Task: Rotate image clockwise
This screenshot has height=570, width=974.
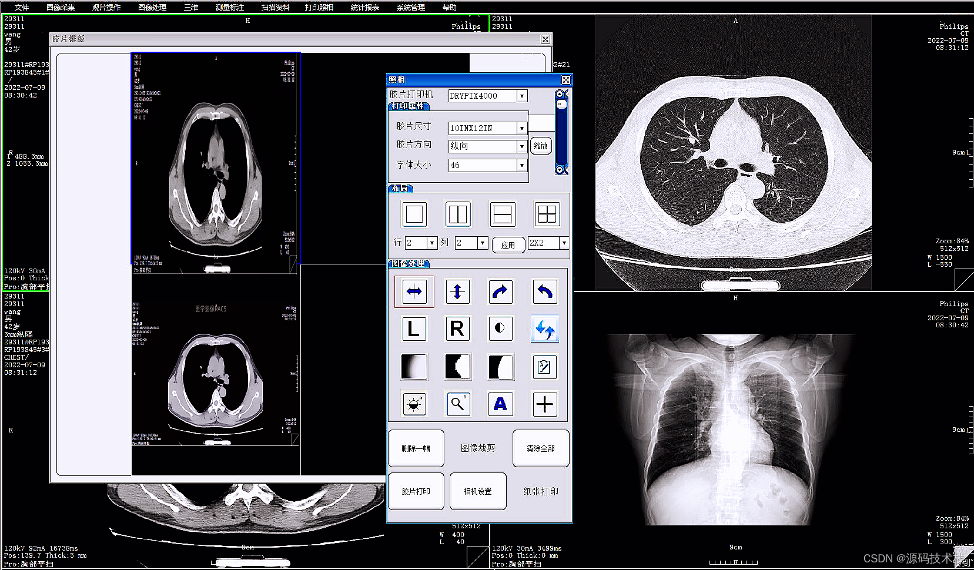Action: (500, 291)
